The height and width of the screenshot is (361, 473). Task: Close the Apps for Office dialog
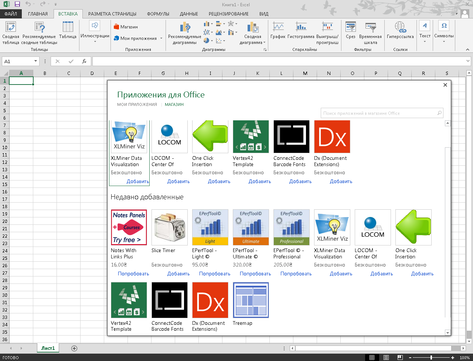click(x=445, y=85)
